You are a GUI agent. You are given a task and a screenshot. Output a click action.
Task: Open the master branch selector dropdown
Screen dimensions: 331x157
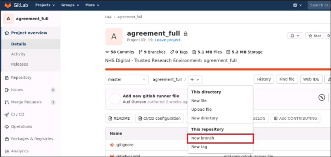click(x=127, y=80)
